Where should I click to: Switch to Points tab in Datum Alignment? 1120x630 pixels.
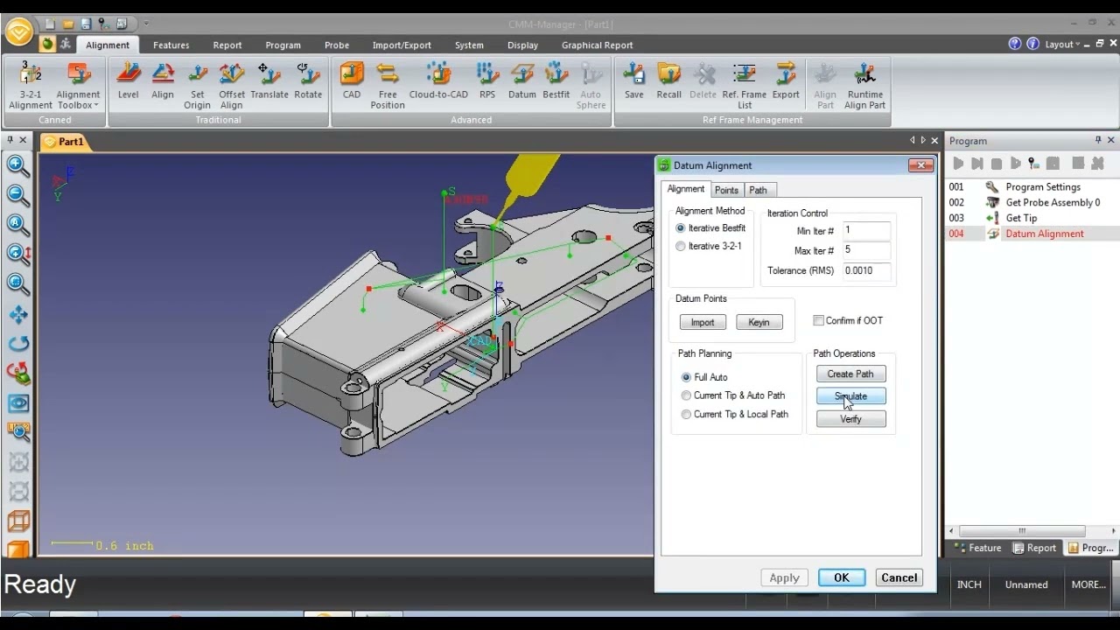[x=726, y=190]
